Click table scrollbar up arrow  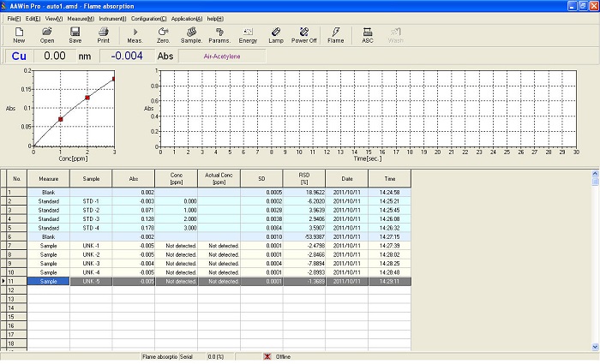point(595,173)
